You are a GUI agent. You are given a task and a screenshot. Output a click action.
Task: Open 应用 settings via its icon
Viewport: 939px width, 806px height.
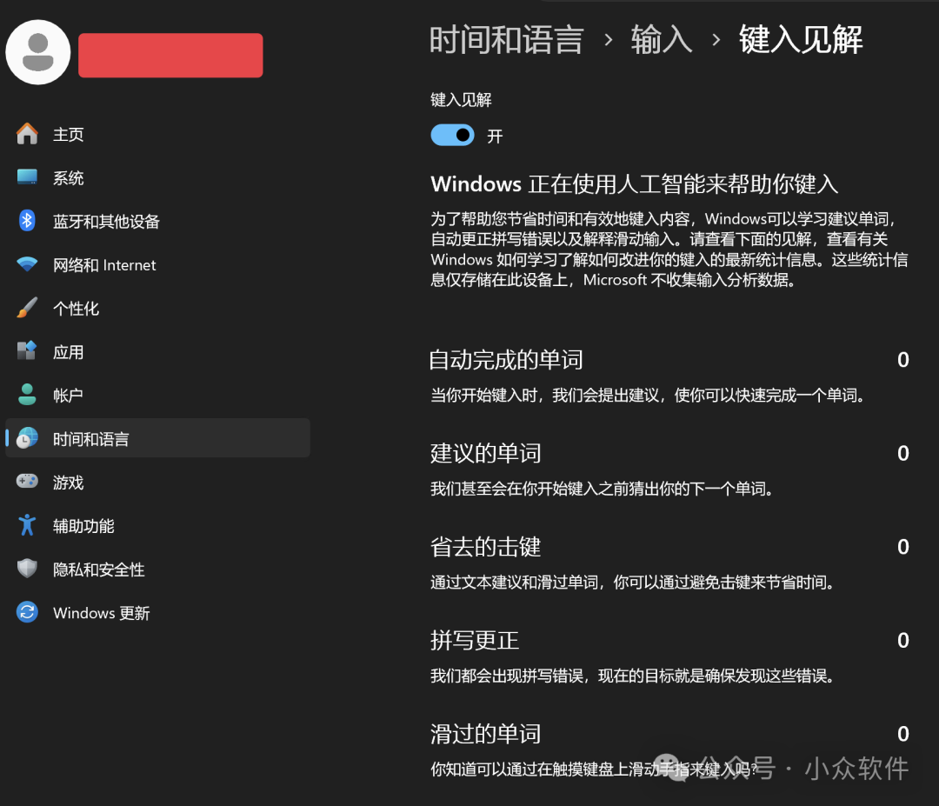29,351
